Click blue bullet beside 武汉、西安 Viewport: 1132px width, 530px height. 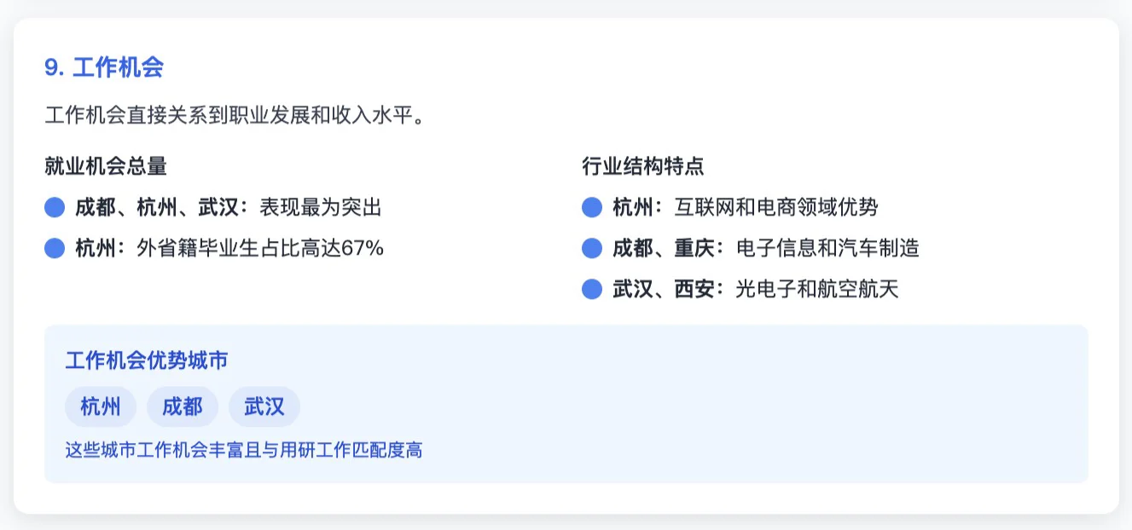592,290
